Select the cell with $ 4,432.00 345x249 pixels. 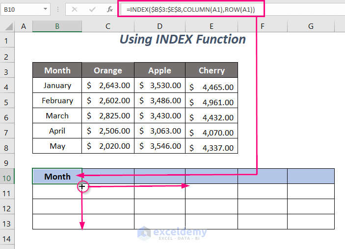coord(212,115)
